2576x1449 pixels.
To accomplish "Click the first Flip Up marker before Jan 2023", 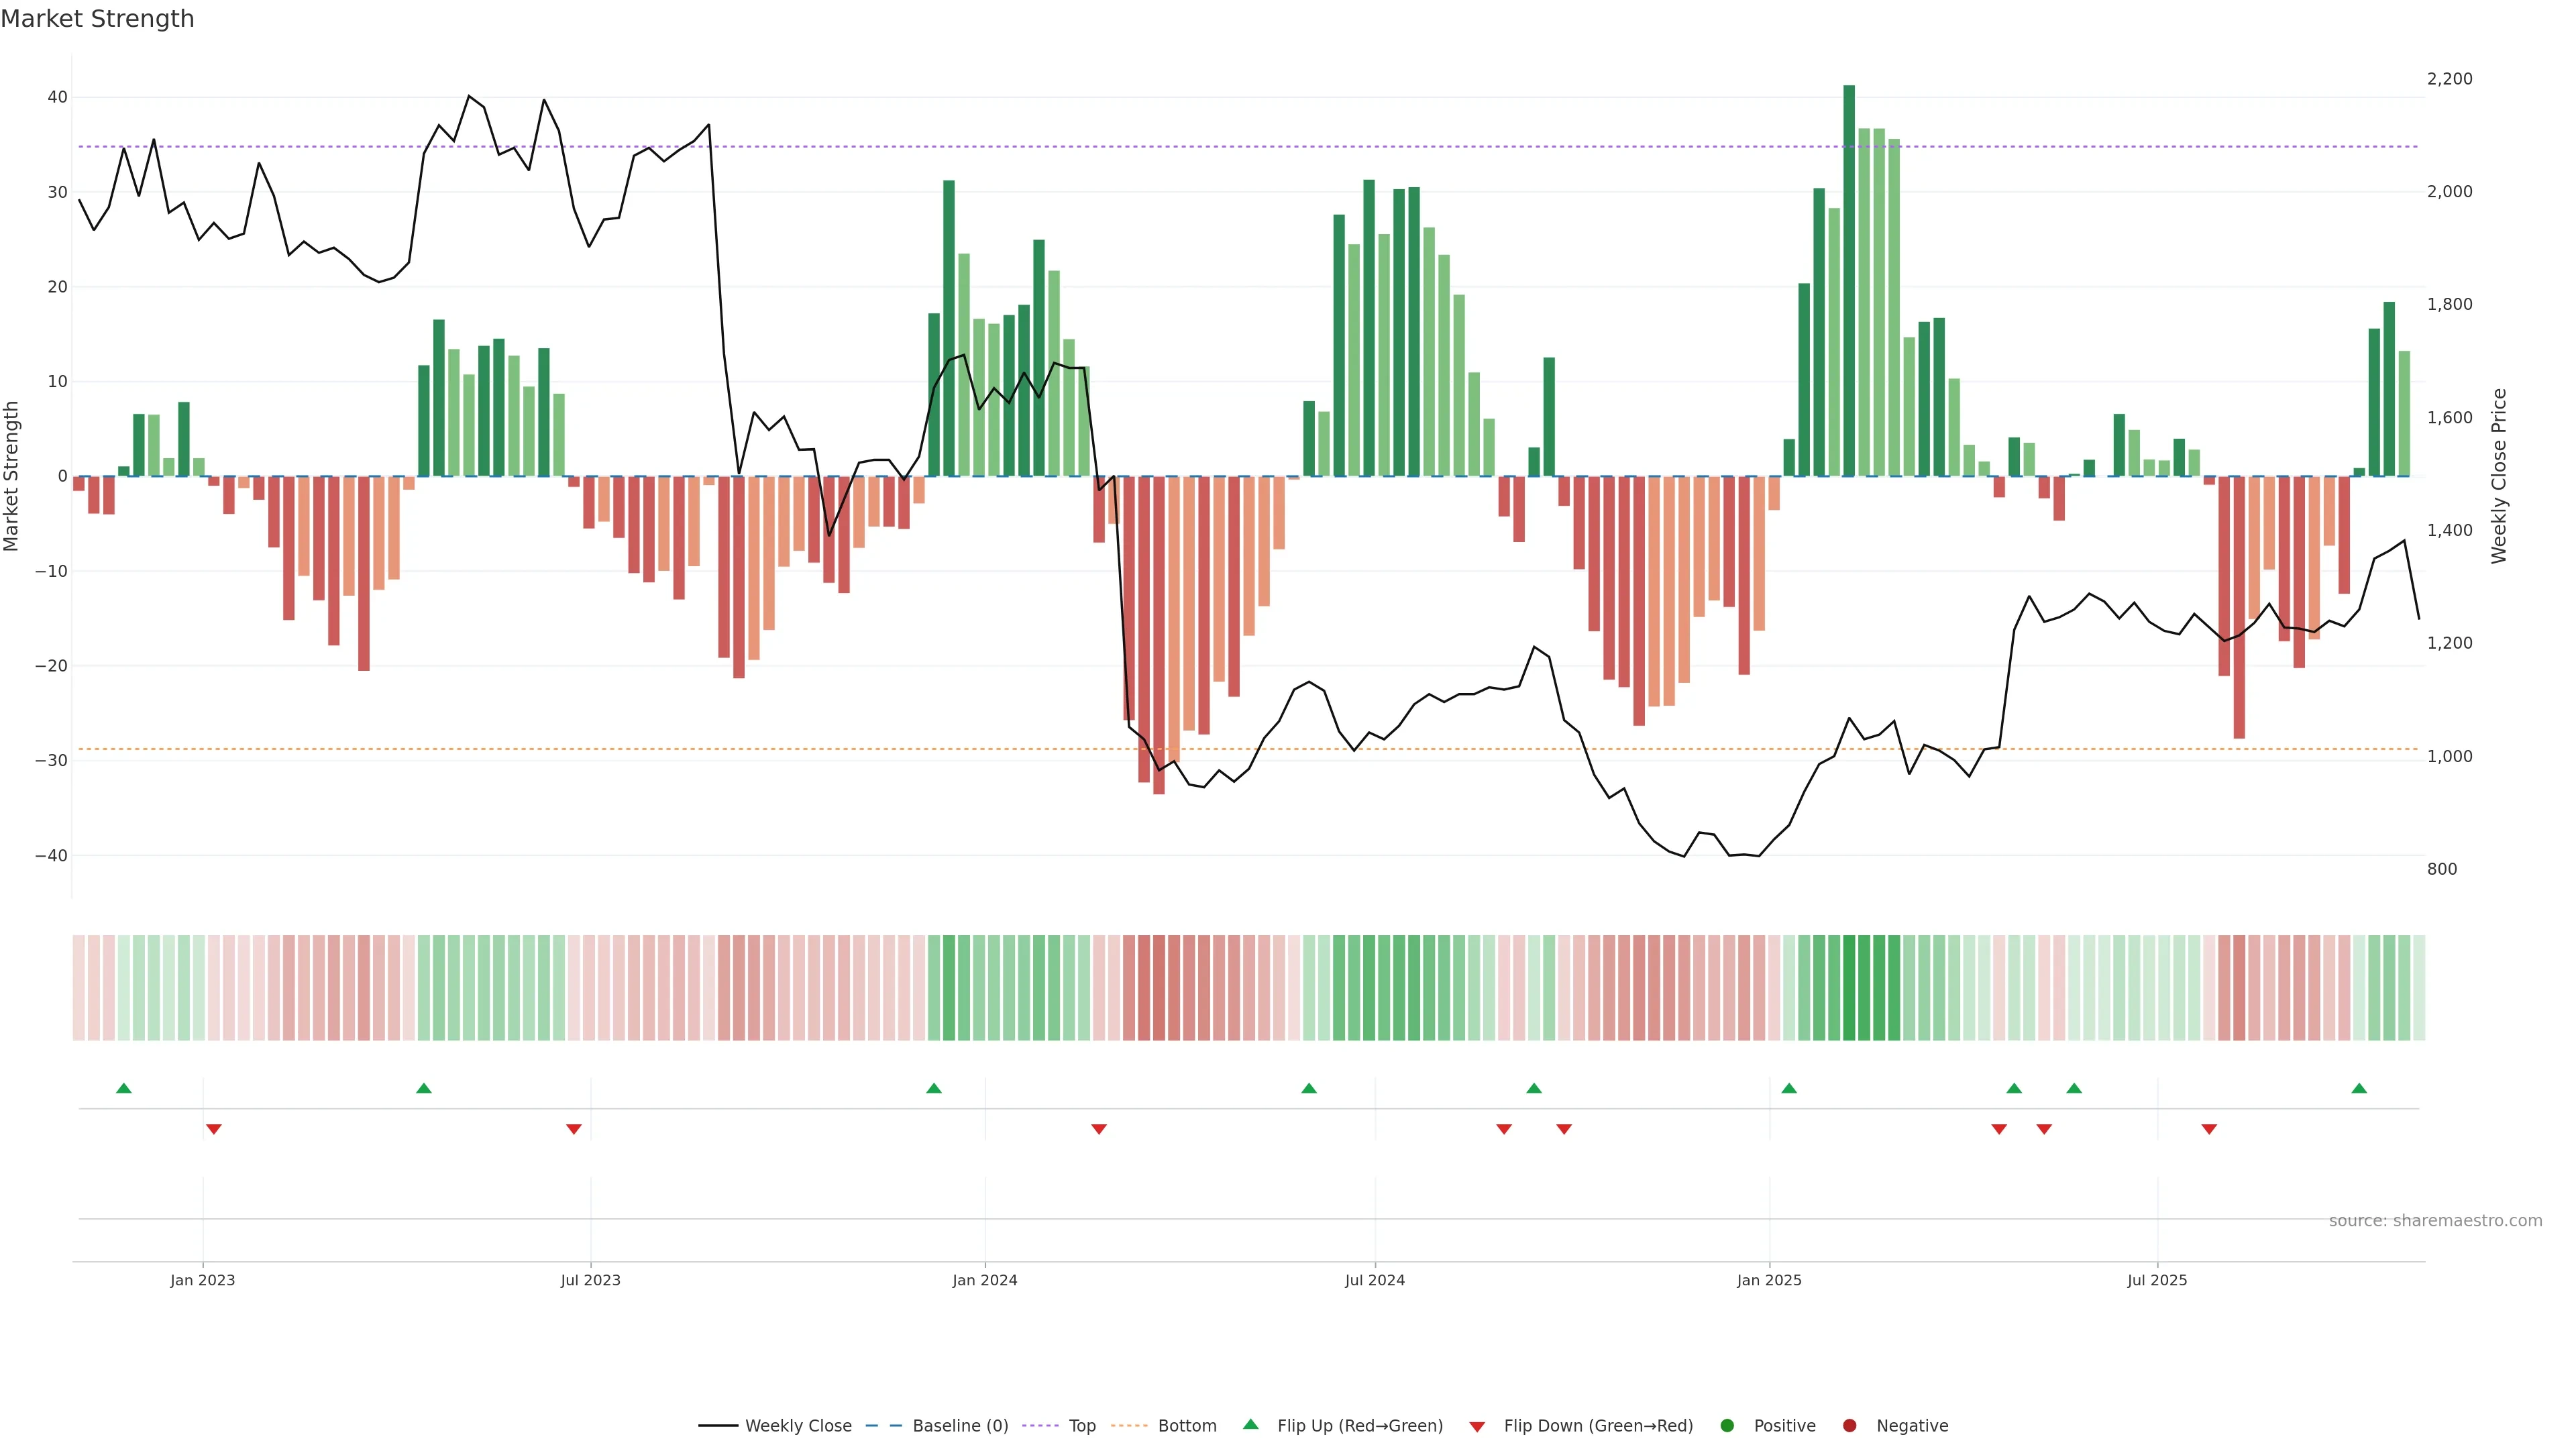I will (x=124, y=1088).
